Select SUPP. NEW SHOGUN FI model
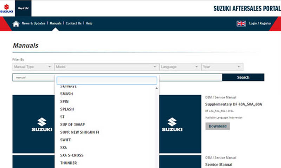 (80, 132)
